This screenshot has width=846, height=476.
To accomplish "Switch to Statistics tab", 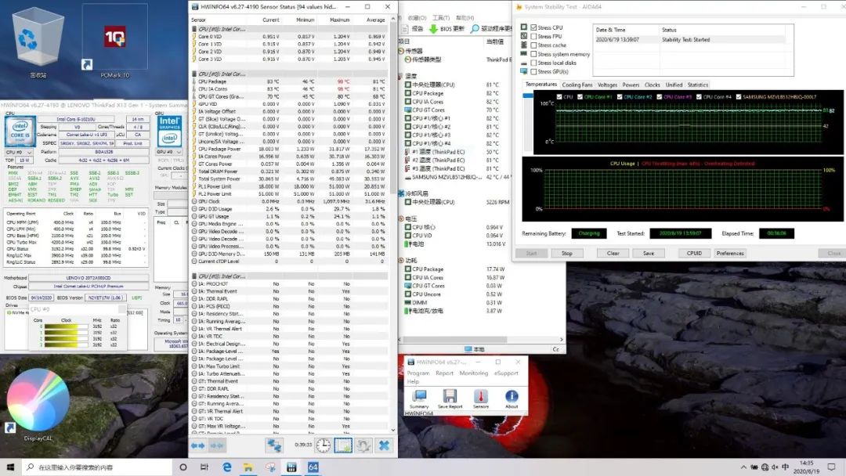I will [x=698, y=85].
